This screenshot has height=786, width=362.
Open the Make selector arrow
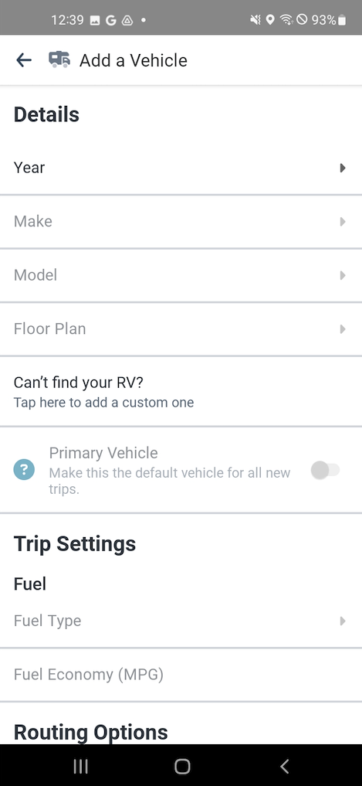coord(343,222)
